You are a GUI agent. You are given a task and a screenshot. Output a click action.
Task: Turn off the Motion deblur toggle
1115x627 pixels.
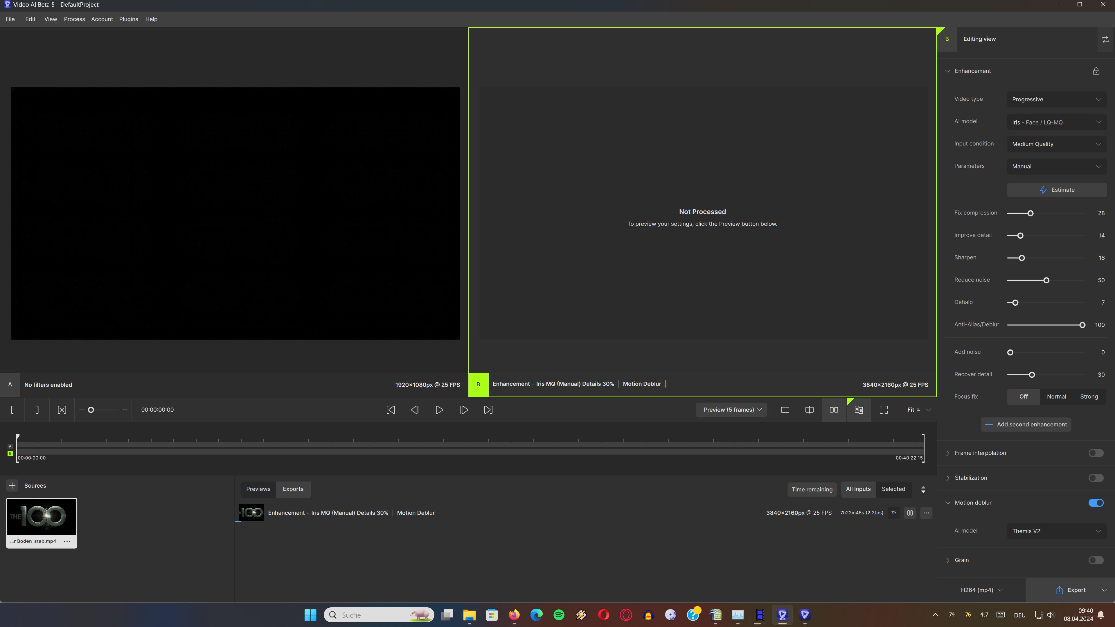point(1096,503)
